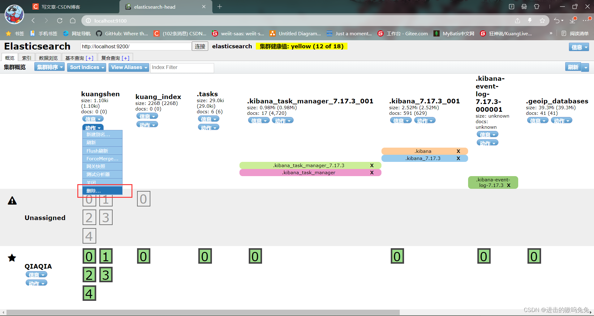Image resolution: width=594 pixels, height=316 pixels.
Task: Open the 集群排序 dropdown
Action: coord(49,67)
